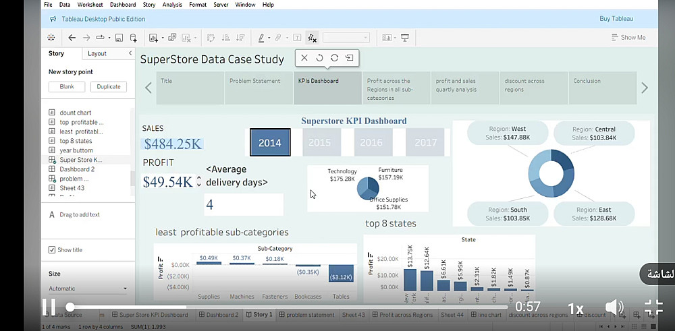Exit fullscreen with the video overlay icon
The height and width of the screenshot is (331, 675).
coord(653,308)
